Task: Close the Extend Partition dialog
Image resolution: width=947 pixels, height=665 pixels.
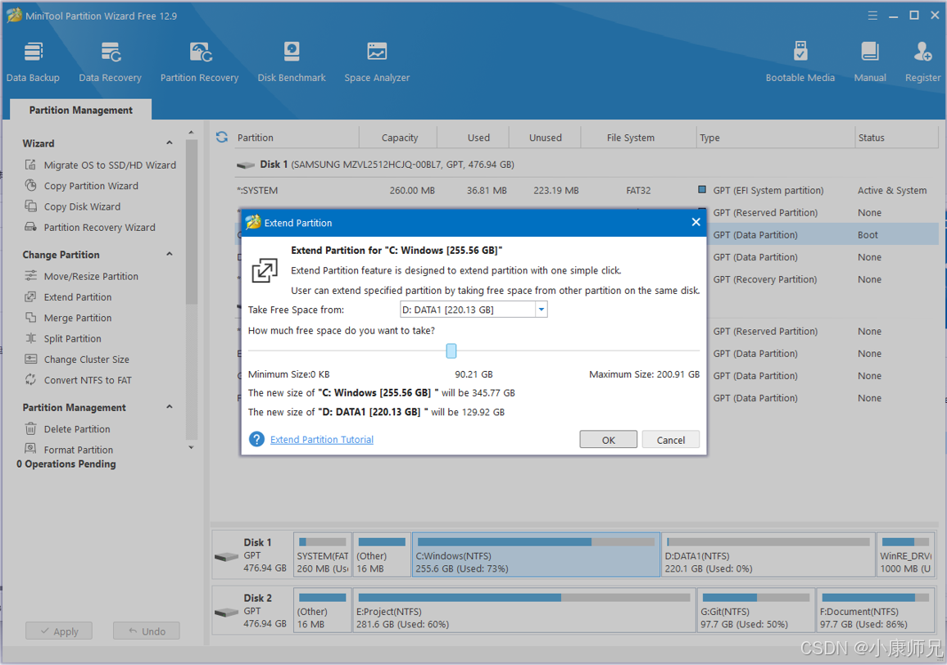Action: (696, 222)
